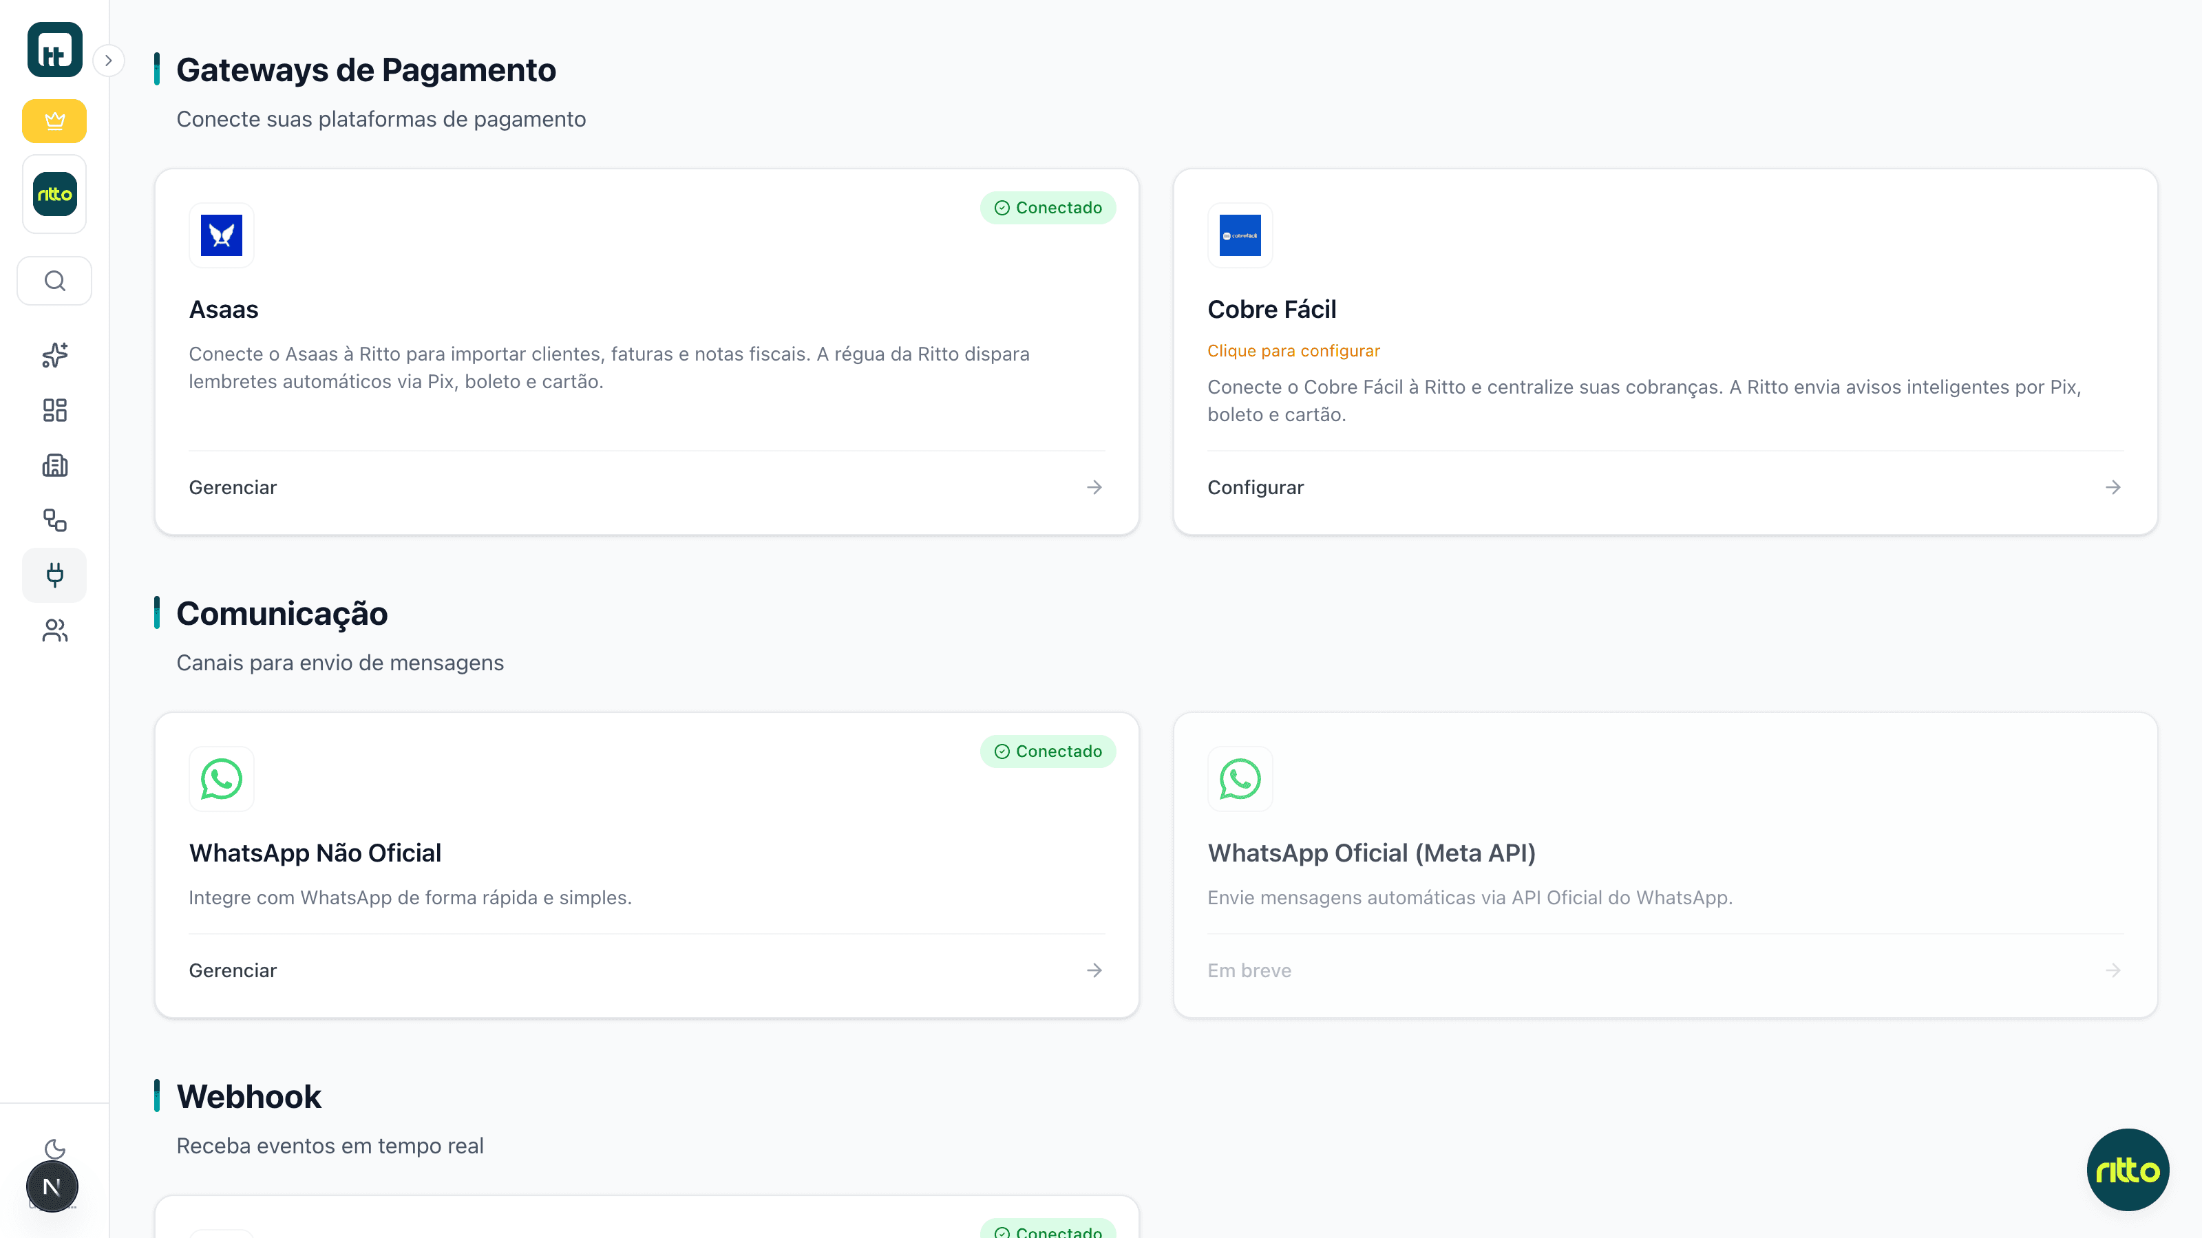Image resolution: width=2202 pixels, height=1238 pixels.
Task: Open the dashboard grid icon
Action: [54, 410]
